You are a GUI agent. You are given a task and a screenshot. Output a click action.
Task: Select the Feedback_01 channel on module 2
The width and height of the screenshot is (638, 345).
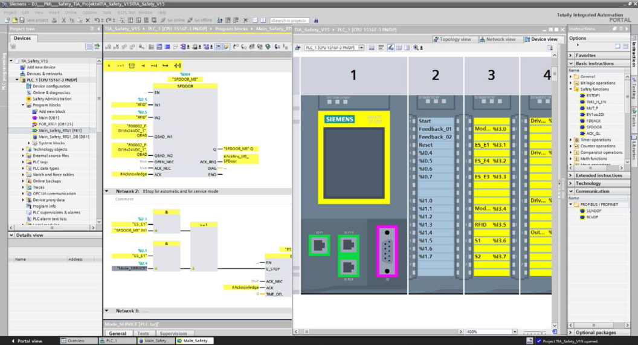pos(436,129)
